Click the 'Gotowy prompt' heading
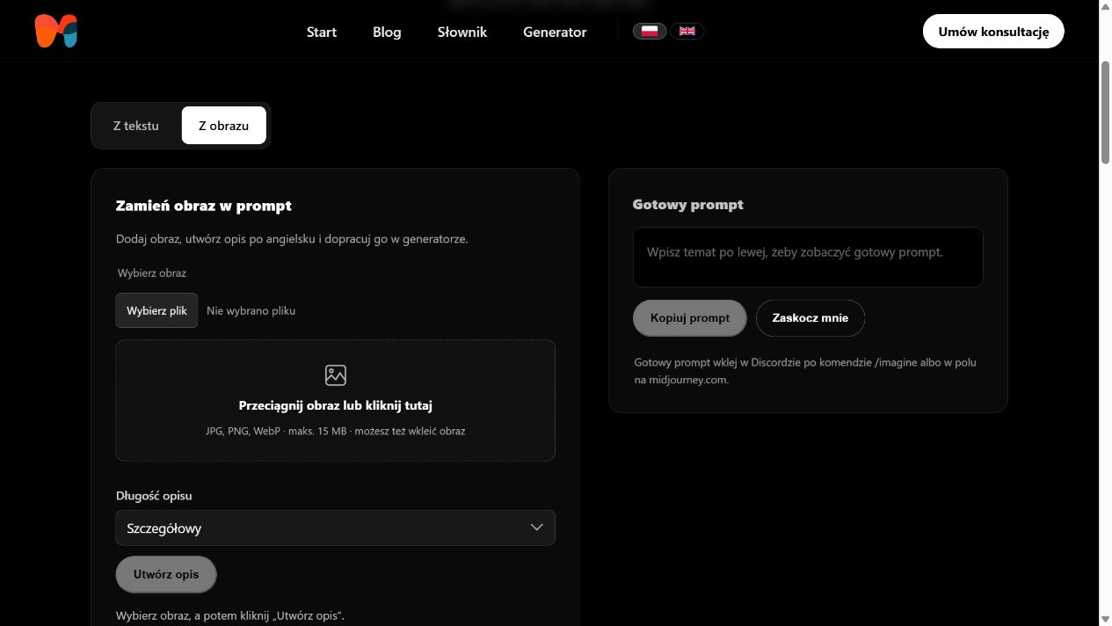This screenshot has width=1112, height=626. pos(688,204)
